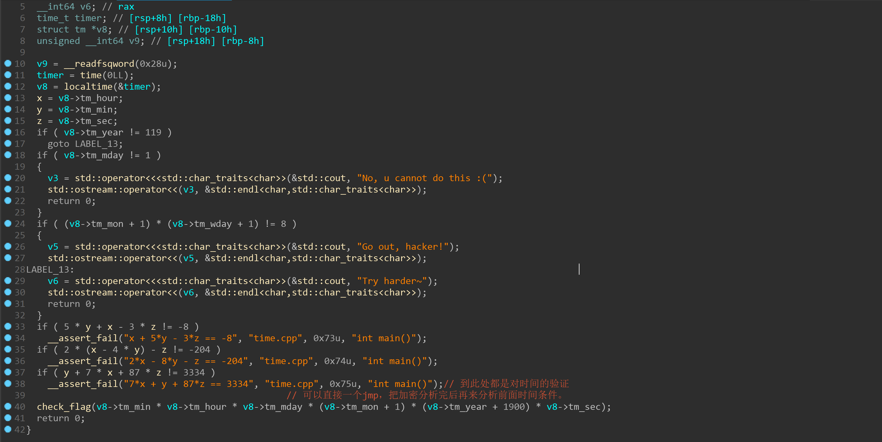Click the LABEL_13: label definition
Screen dimensions: 882x442
[x=50, y=270]
